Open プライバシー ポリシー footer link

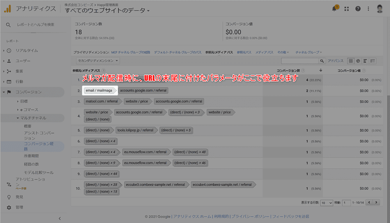click(x=250, y=216)
